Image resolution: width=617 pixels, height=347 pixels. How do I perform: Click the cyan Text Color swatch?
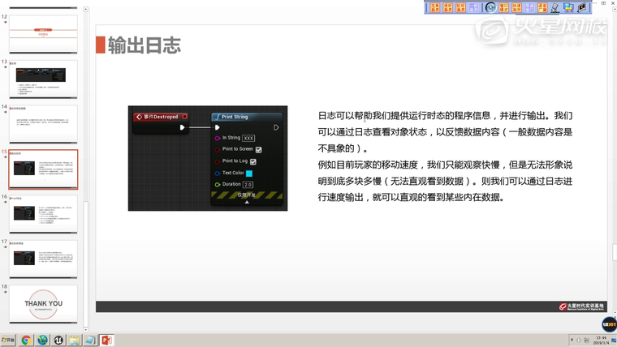pos(249,173)
